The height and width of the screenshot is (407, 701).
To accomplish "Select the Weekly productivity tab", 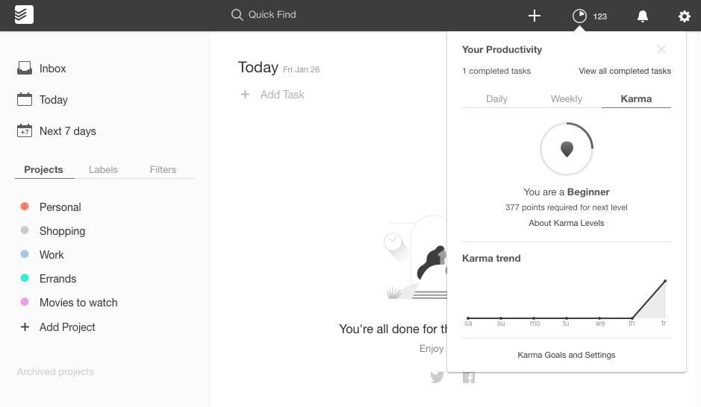I will point(567,98).
